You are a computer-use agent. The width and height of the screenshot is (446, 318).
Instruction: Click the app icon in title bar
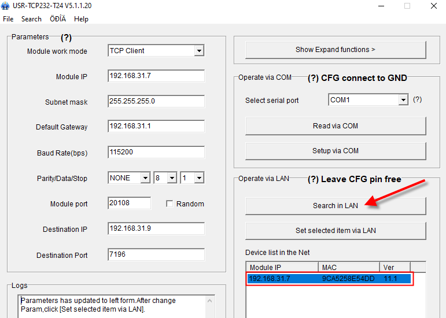coord(6,6)
